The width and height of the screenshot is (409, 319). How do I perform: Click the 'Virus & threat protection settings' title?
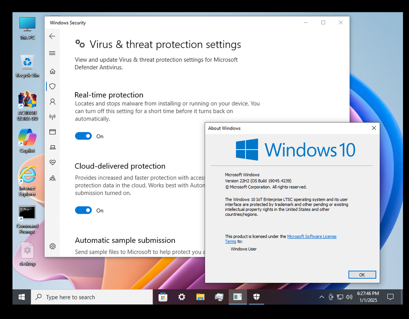pyautogui.click(x=165, y=45)
